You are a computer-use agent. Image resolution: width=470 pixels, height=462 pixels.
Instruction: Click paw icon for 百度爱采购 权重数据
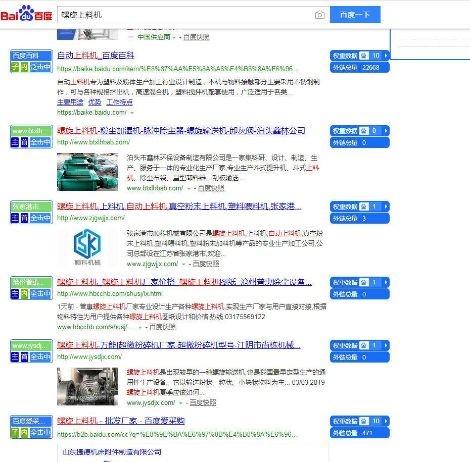(364, 421)
